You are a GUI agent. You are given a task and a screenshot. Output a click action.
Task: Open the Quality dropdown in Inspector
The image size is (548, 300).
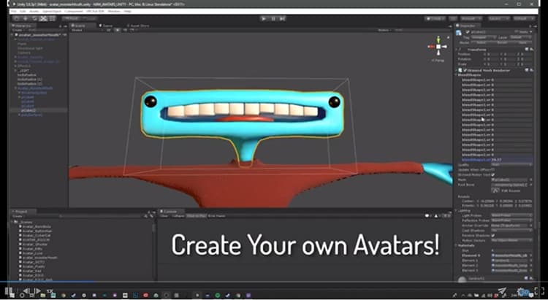pos(511,164)
